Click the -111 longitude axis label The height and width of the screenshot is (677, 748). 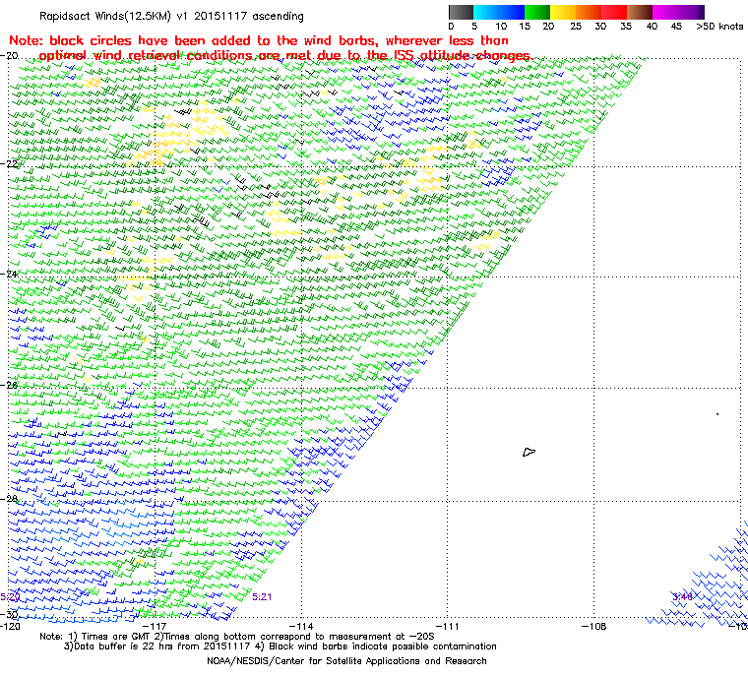pyautogui.click(x=448, y=627)
